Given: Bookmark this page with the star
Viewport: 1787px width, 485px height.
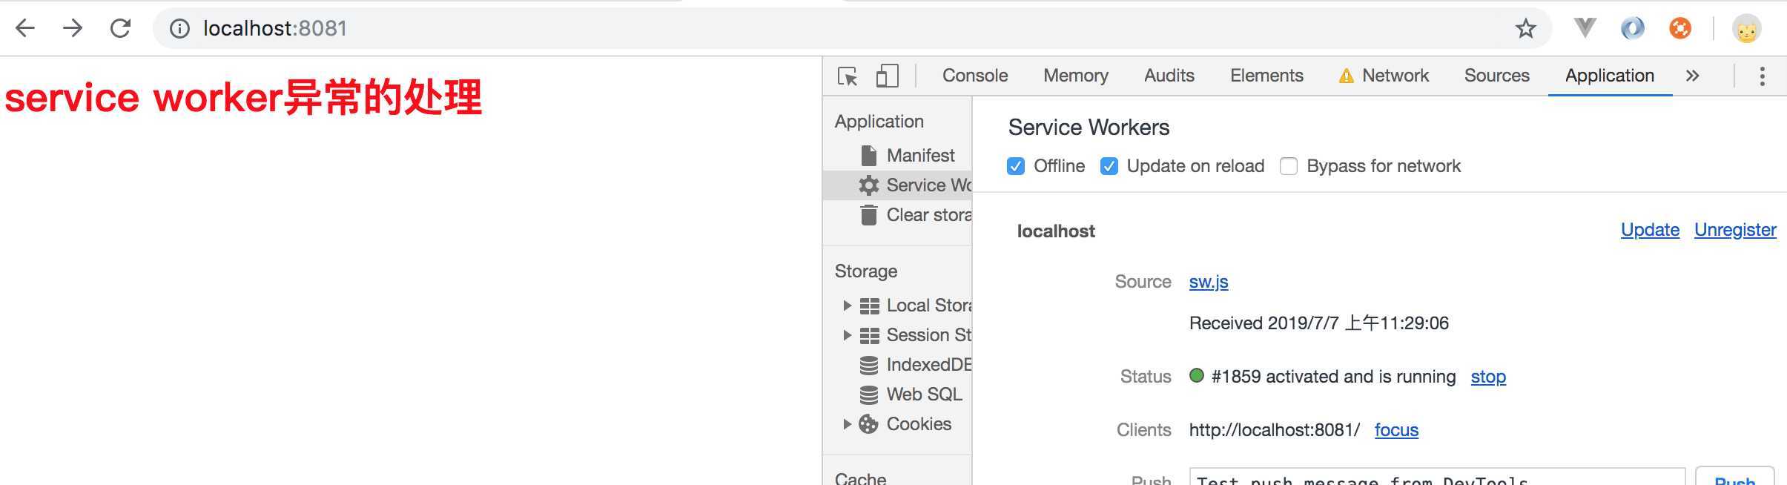Looking at the screenshot, I should tap(1525, 28).
